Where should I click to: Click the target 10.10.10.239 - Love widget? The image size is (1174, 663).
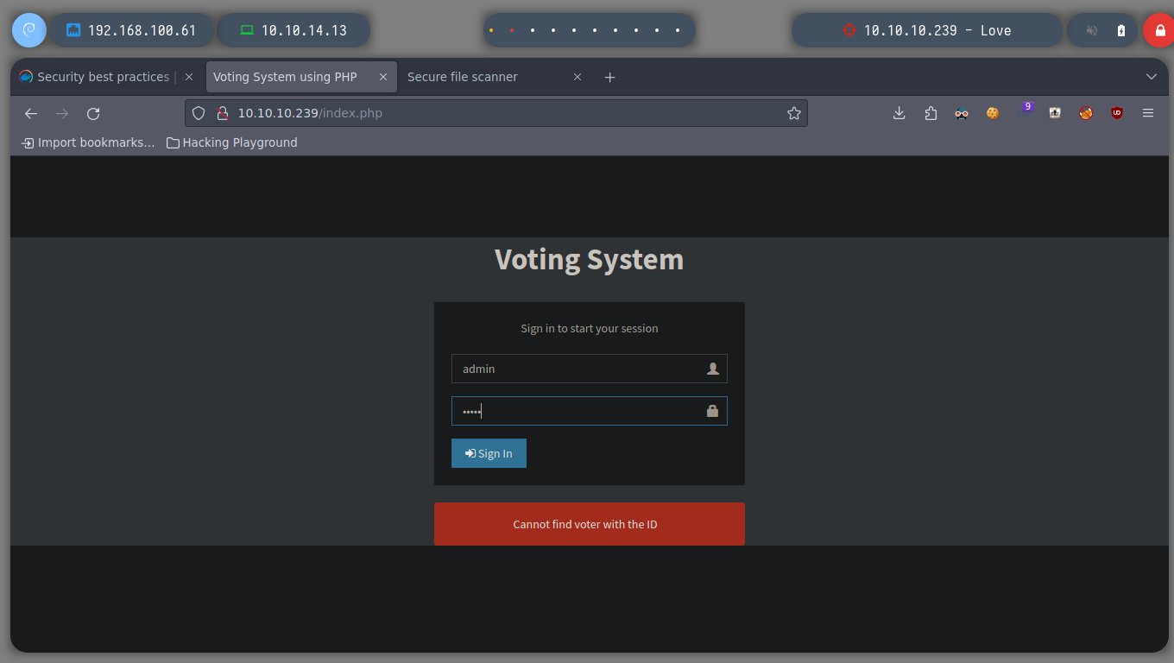[926, 30]
